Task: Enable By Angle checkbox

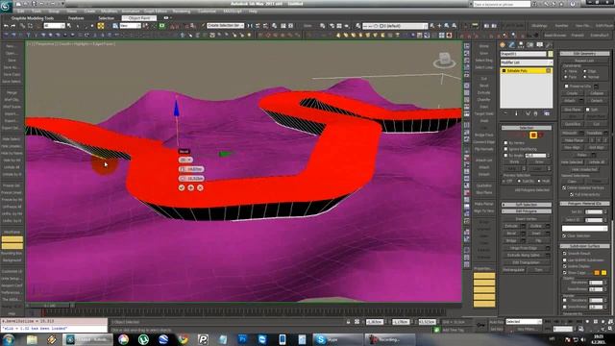Action: pos(505,156)
